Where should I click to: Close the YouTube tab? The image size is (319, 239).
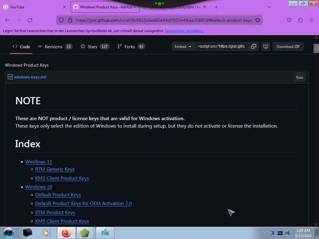(64, 7)
